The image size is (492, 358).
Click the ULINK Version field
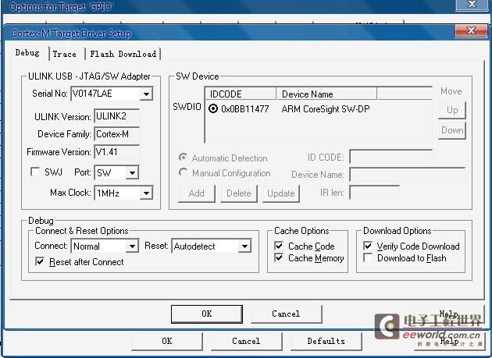(x=116, y=116)
